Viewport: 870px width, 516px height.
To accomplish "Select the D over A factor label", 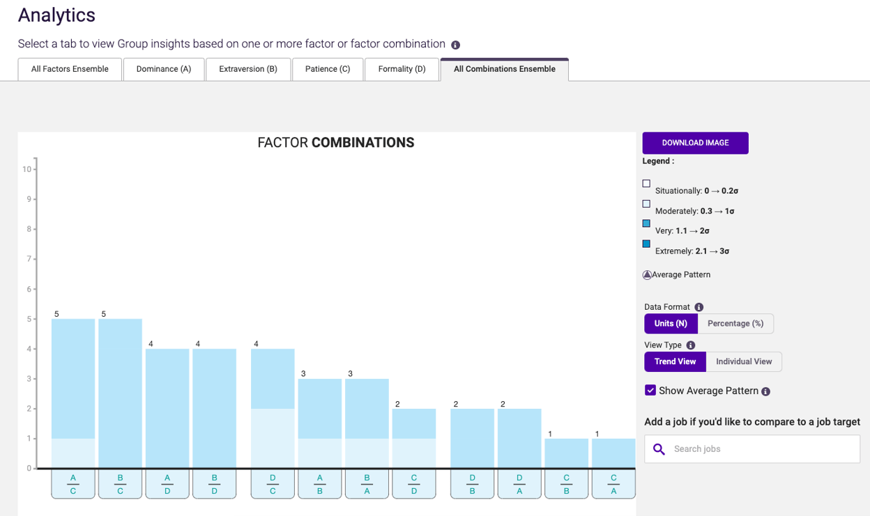I will pos(519,484).
